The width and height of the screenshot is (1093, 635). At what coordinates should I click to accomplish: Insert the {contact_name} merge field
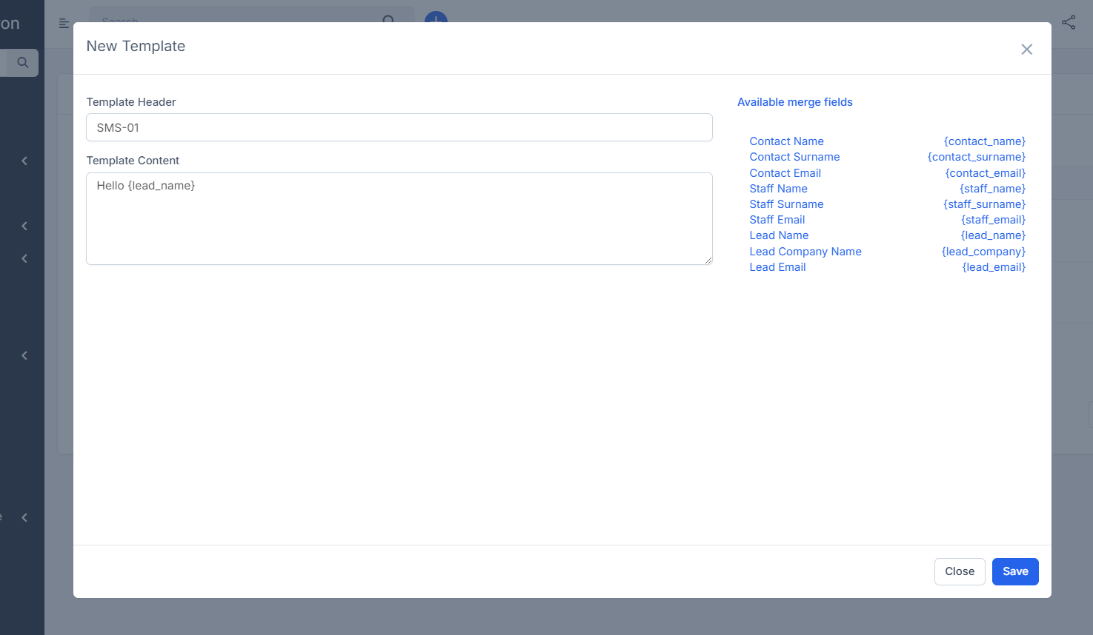pyautogui.click(x=985, y=141)
